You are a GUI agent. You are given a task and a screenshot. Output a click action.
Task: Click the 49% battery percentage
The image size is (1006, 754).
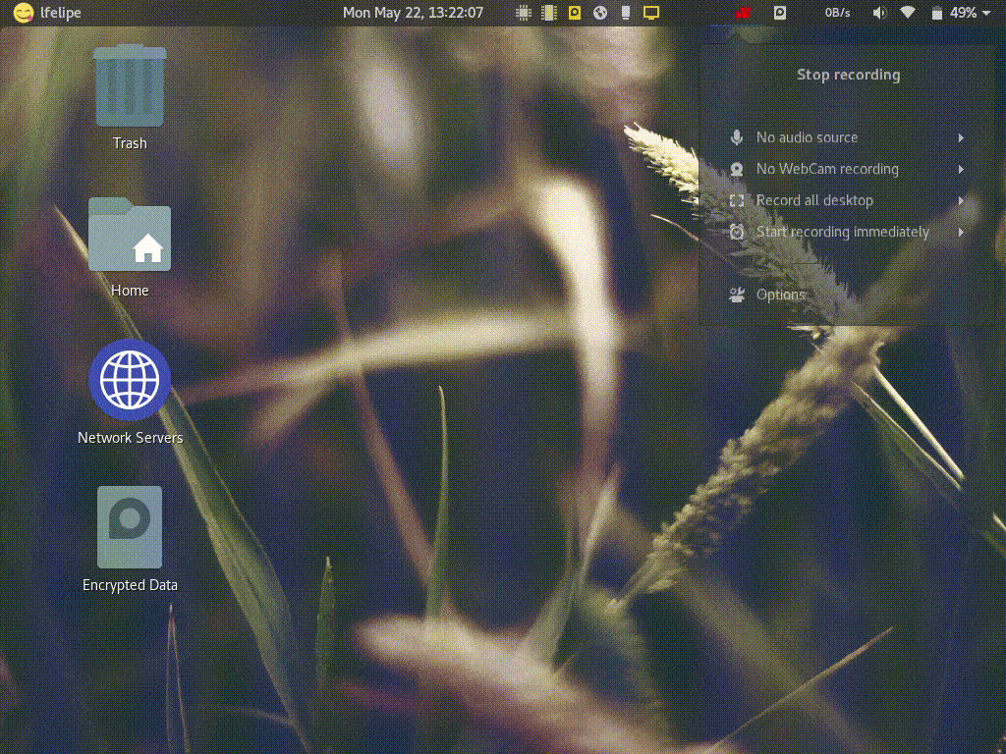[963, 13]
